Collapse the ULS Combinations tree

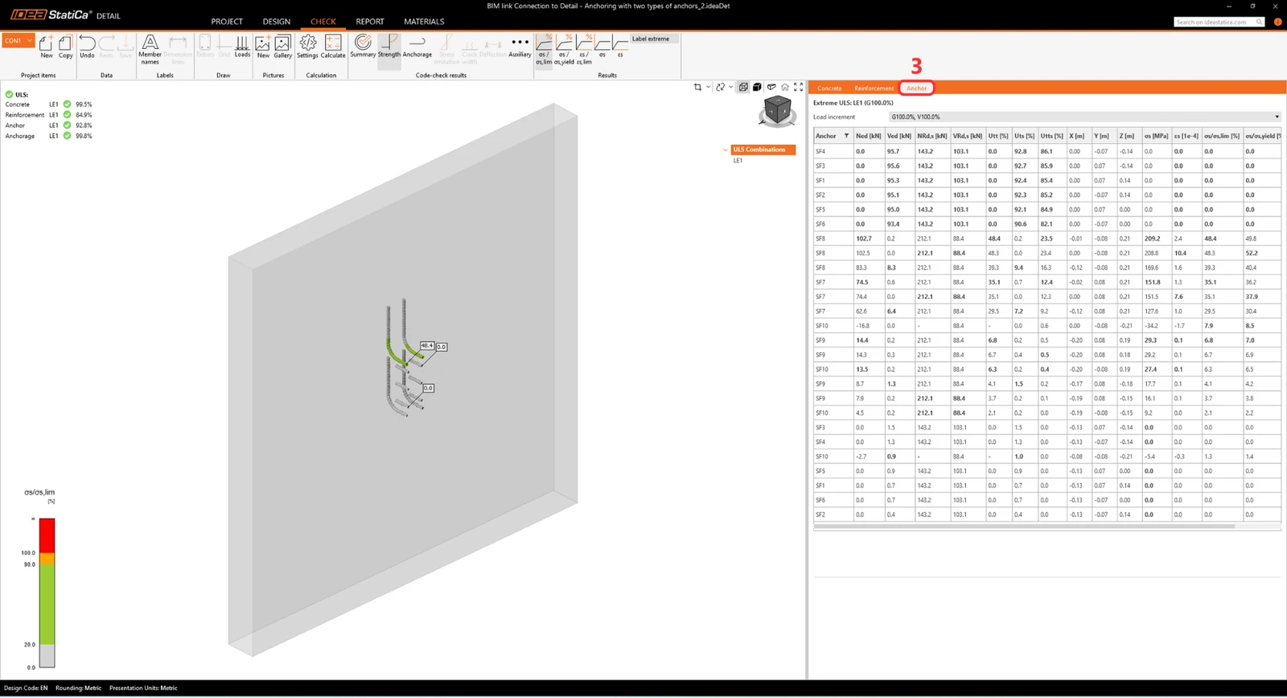[x=726, y=150]
